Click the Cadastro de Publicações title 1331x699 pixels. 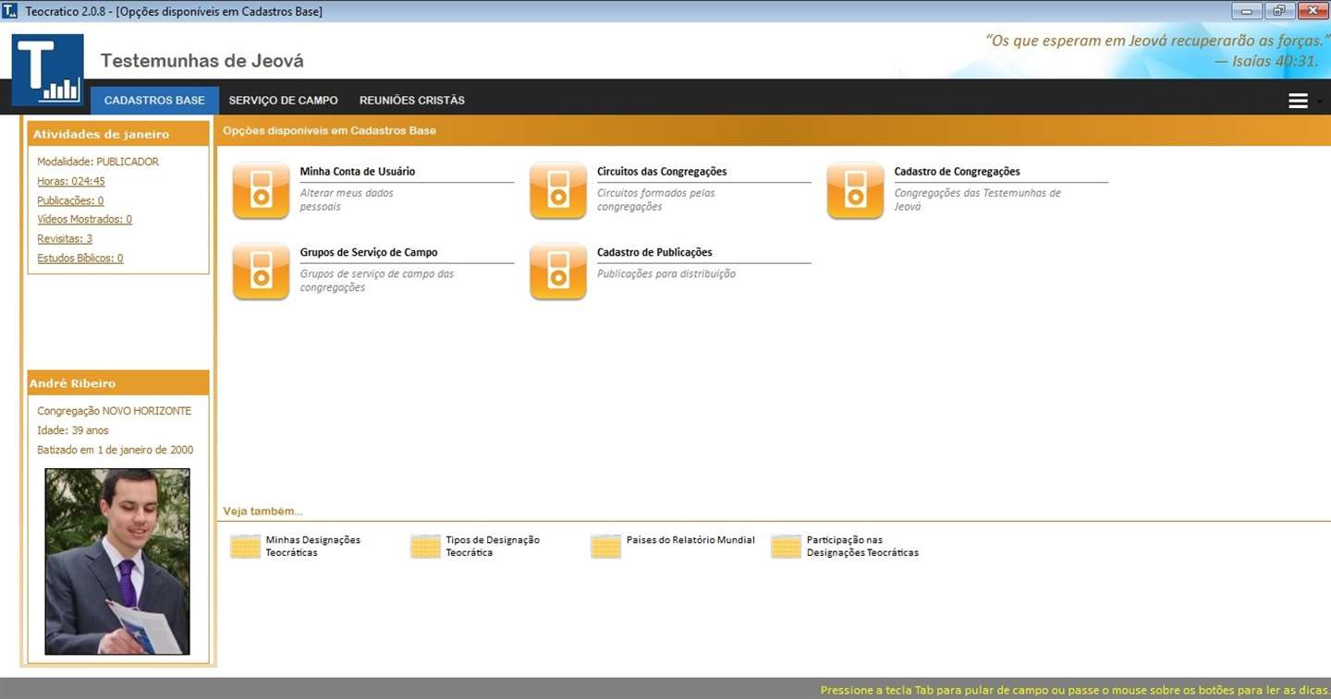[x=654, y=252]
